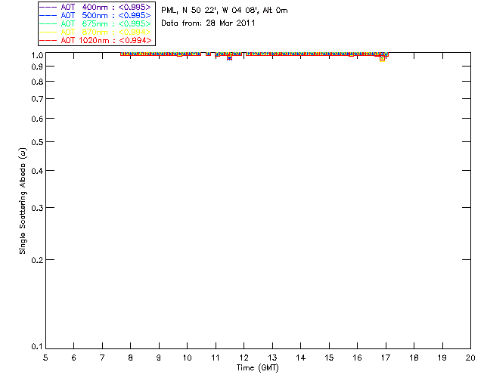The image size is (484, 387).
Task: Click the 0.3 y-axis tick label
Action: (x=37, y=208)
